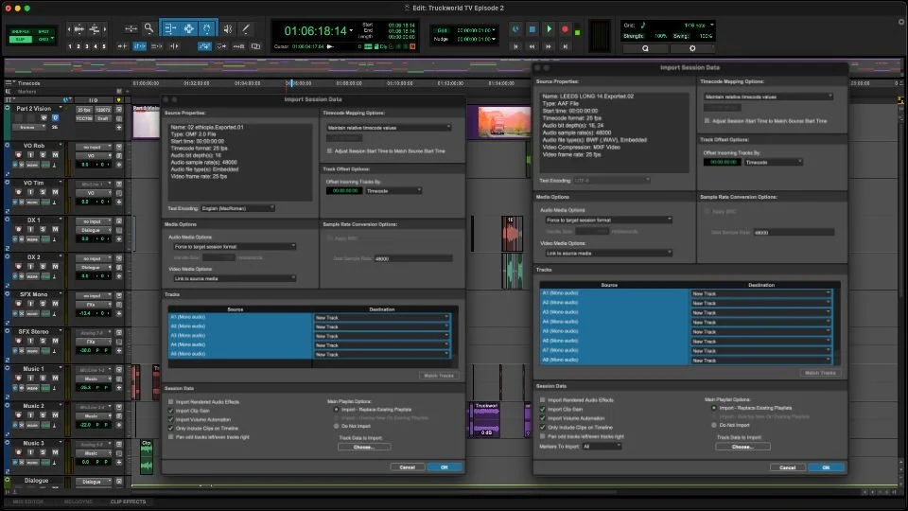The height and width of the screenshot is (511, 908).
Task: Select Import Replace Existing Playlists in left dialog
Action: coord(337,410)
